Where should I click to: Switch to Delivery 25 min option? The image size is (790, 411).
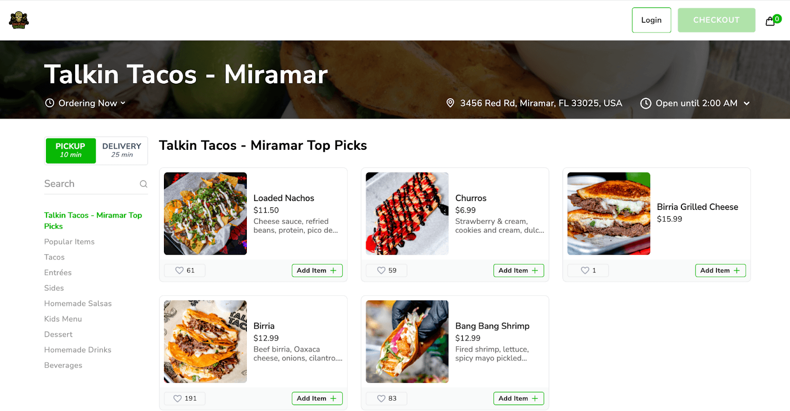point(121,150)
